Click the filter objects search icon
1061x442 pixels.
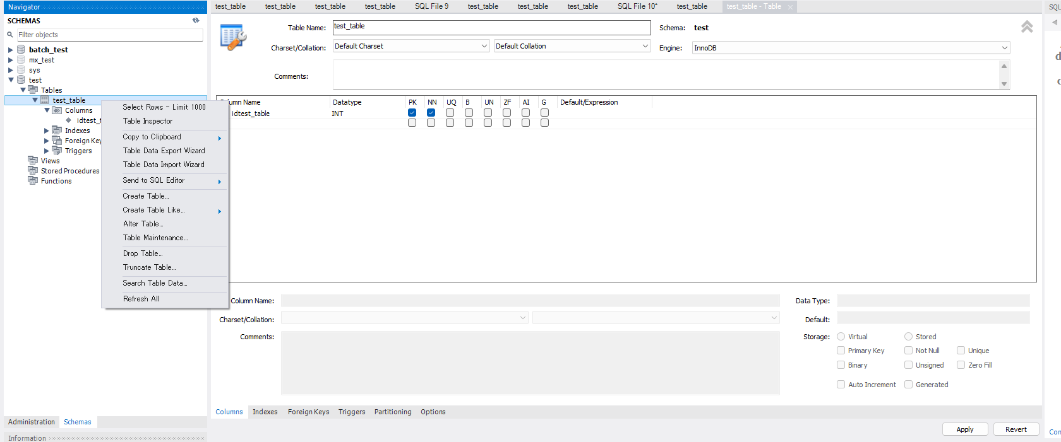tap(10, 35)
